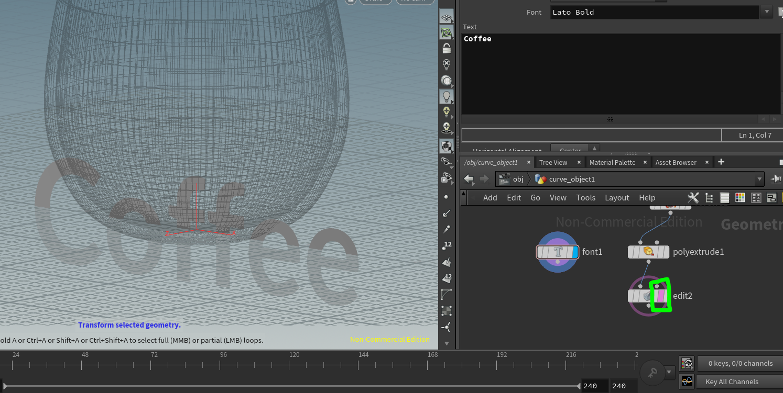This screenshot has width=783, height=393.
Task: Switch to list view icon in network editor
Action: point(724,198)
